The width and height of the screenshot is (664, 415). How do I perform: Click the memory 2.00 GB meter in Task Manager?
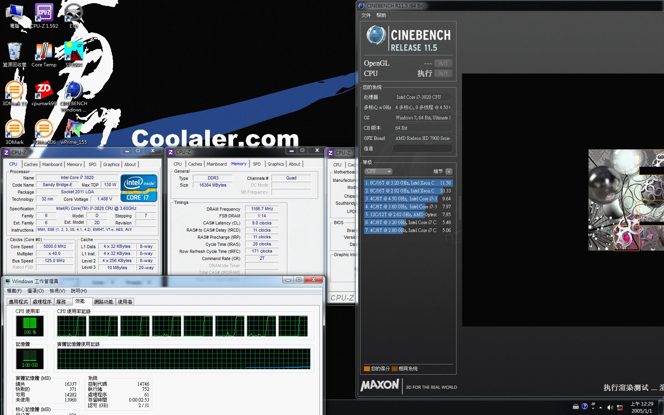point(30,358)
